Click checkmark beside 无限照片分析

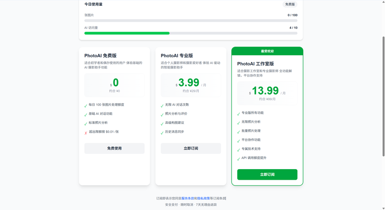[238, 123]
